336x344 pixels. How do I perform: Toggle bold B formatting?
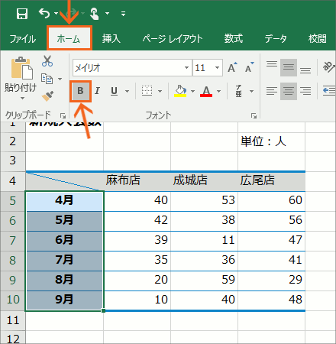[x=80, y=91]
